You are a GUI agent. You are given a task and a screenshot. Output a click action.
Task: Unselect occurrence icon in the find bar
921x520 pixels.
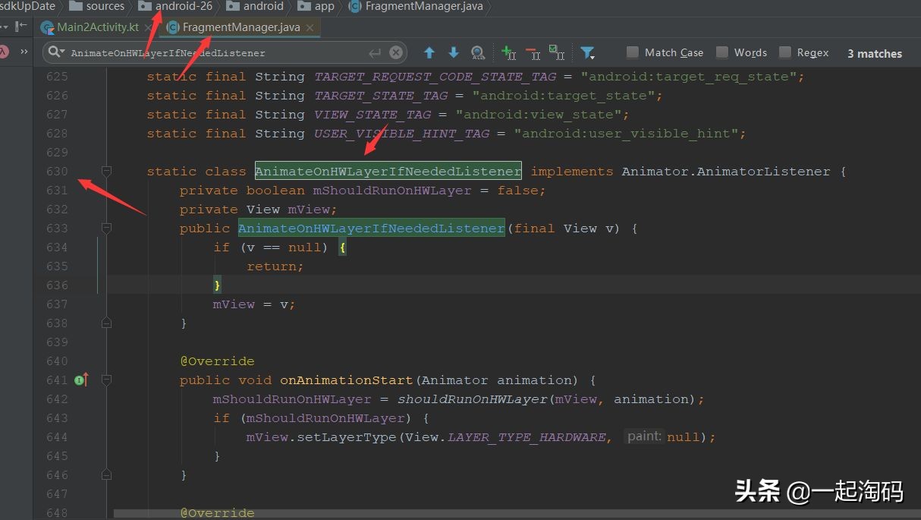click(x=533, y=53)
